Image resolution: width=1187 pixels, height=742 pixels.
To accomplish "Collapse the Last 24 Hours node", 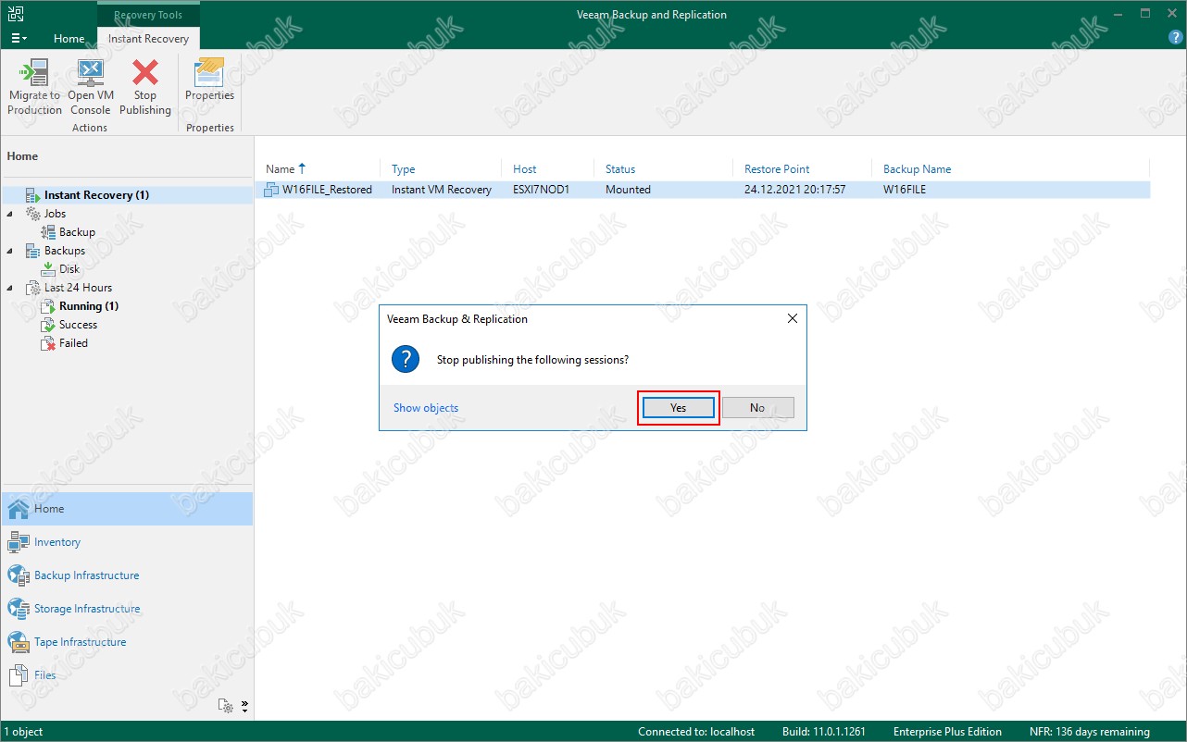I will pos(10,288).
